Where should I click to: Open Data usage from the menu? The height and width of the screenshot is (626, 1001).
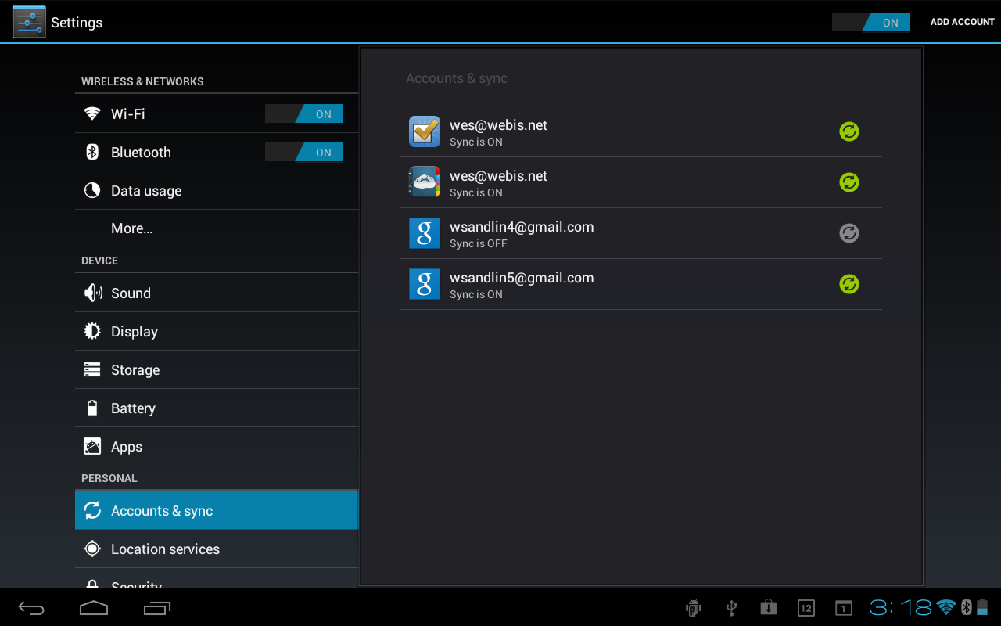tap(146, 190)
